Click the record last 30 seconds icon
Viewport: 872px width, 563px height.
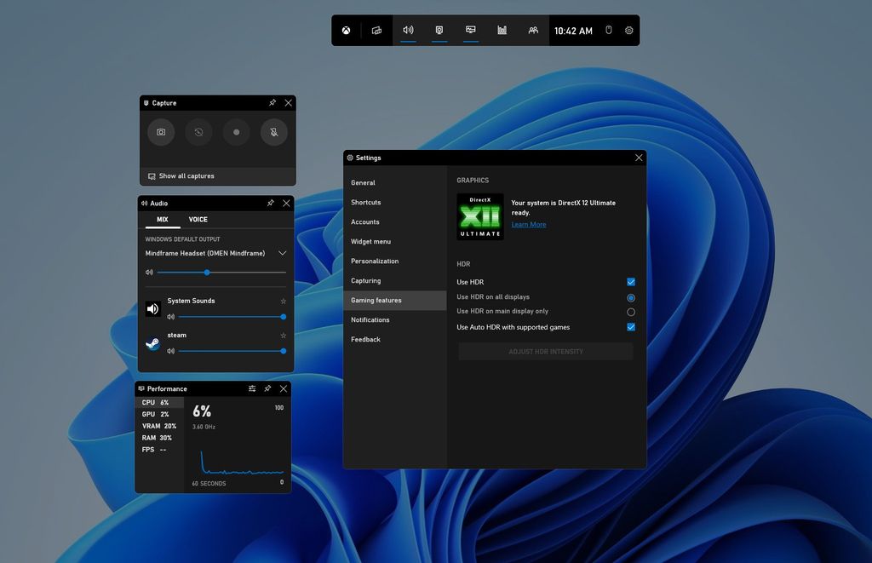pyautogui.click(x=199, y=132)
